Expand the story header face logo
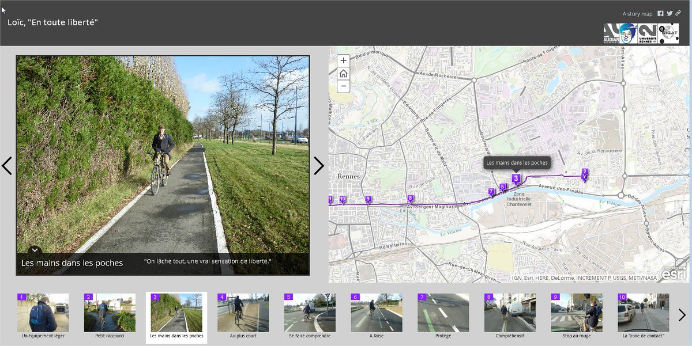This screenshot has height=346, width=692. pos(627,32)
